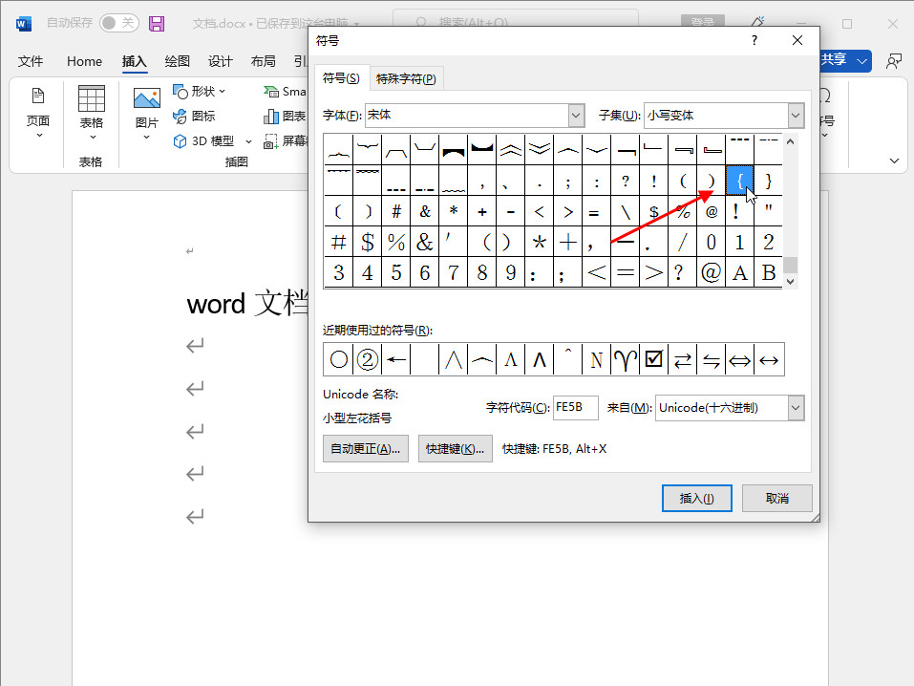Click the 3D 模型 icon
The image size is (914, 686).
click(x=181, y=141)
